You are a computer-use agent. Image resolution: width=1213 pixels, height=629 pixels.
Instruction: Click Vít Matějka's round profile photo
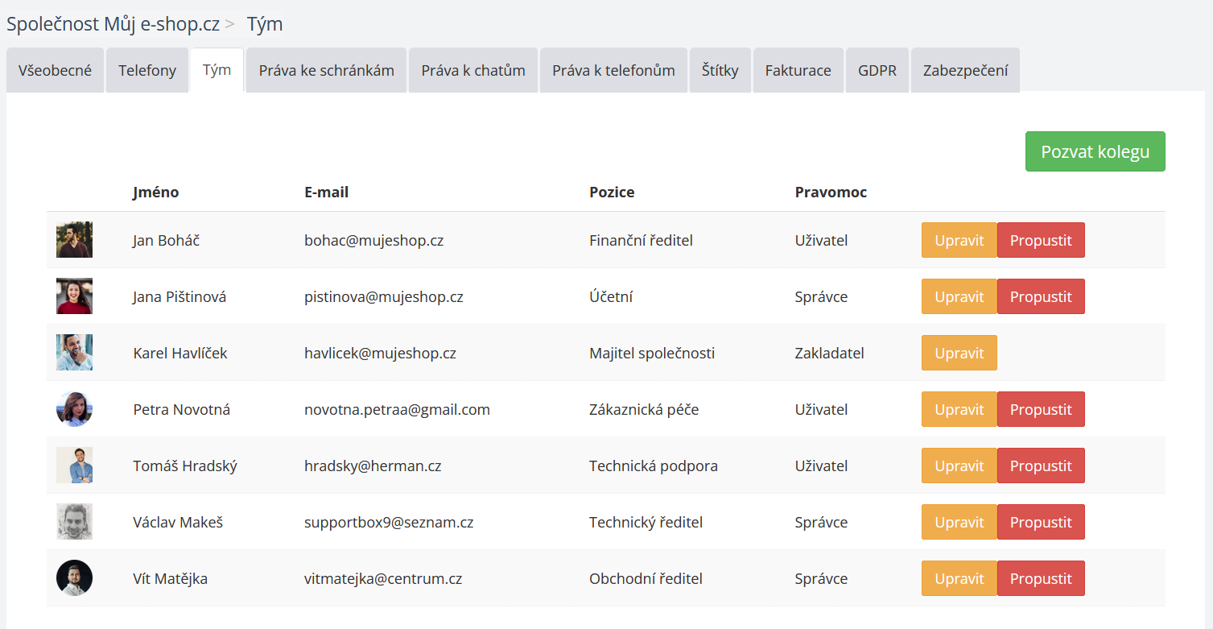pos(74,578)
